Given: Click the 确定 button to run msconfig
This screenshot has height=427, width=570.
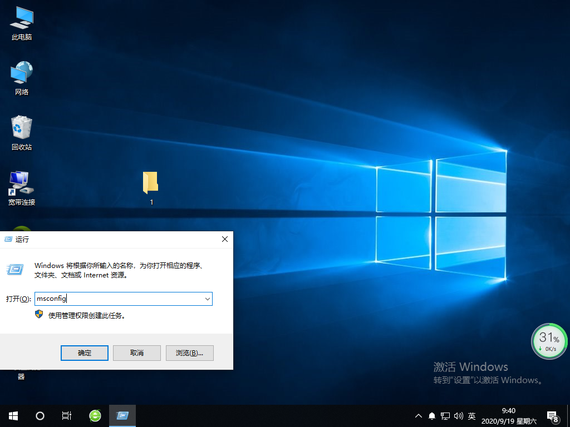Looking at the screenshot, I should tap(84, 352).
